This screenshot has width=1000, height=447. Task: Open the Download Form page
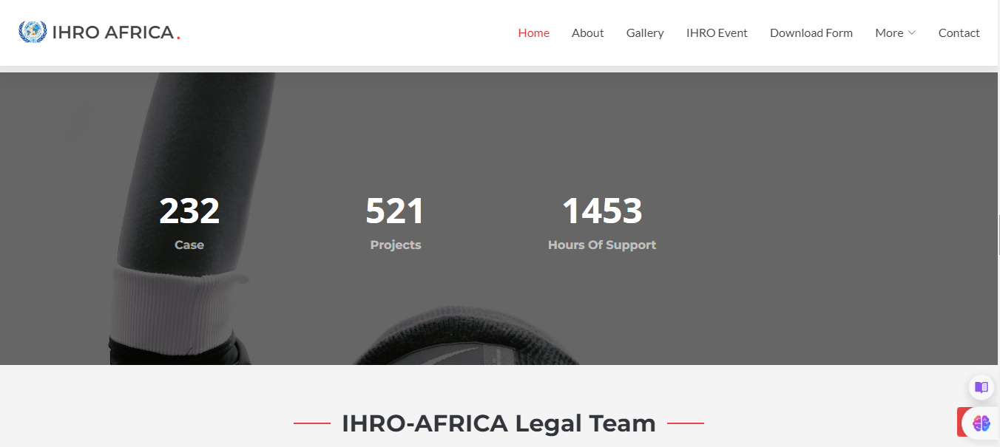[811, 33]
